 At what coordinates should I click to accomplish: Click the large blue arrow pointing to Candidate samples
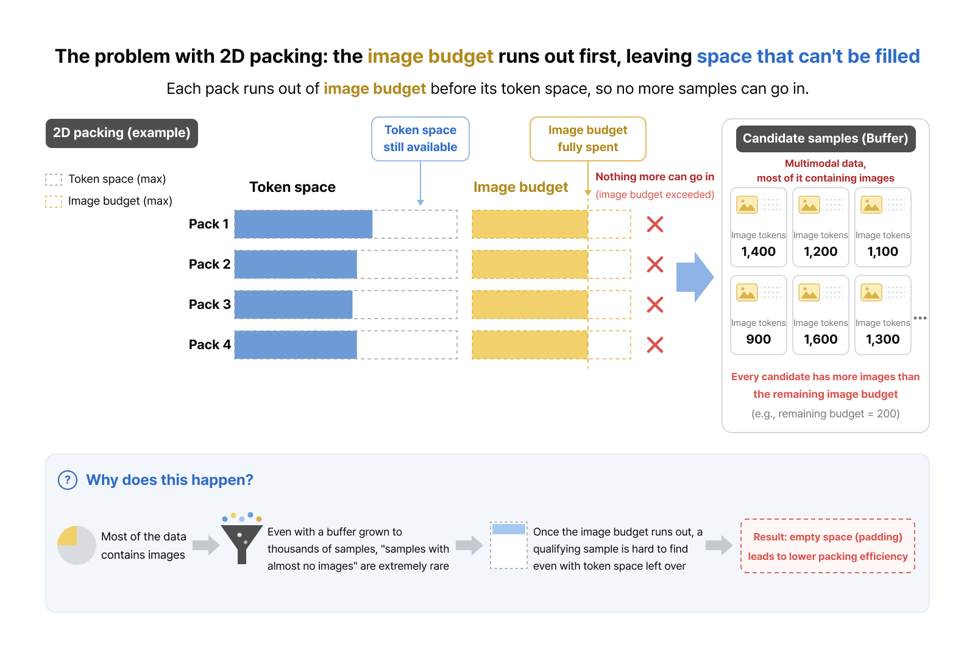click(695, 277)
